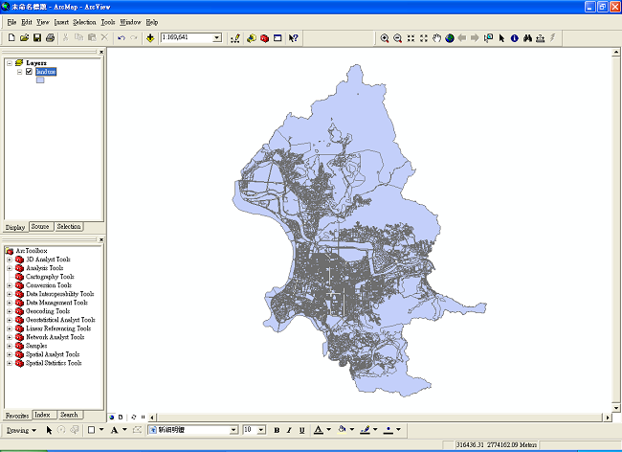Save the map document

point(37,38)
